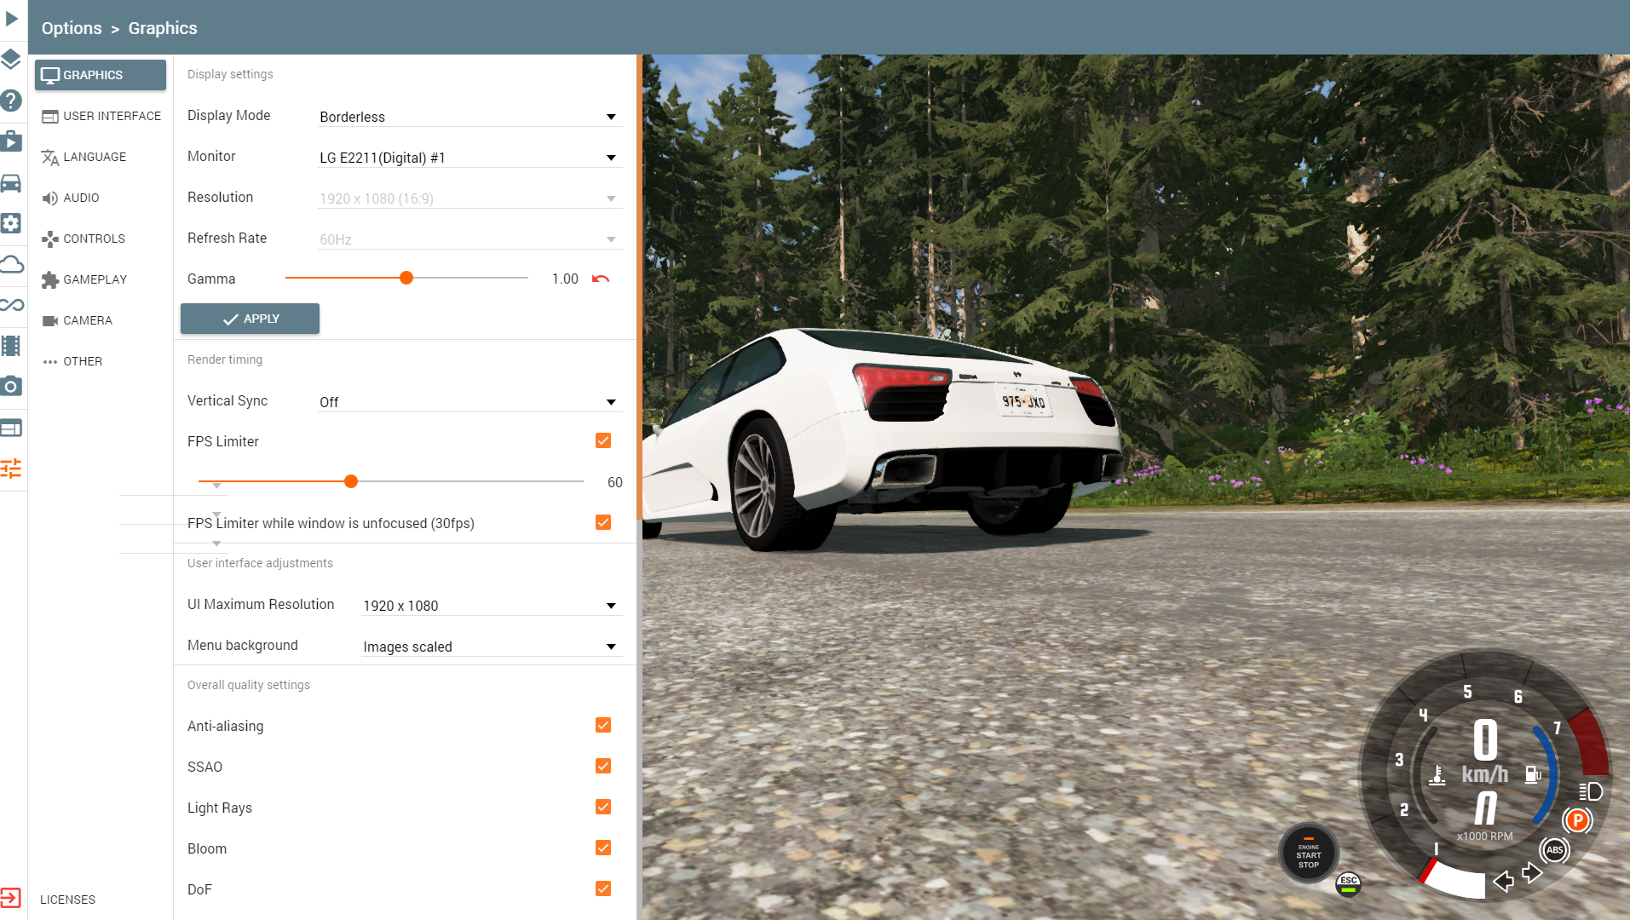The width and height of the screenshot is (1630, 920).
Task: Switch to the Camera tab
Action: (x=101, y=320)
